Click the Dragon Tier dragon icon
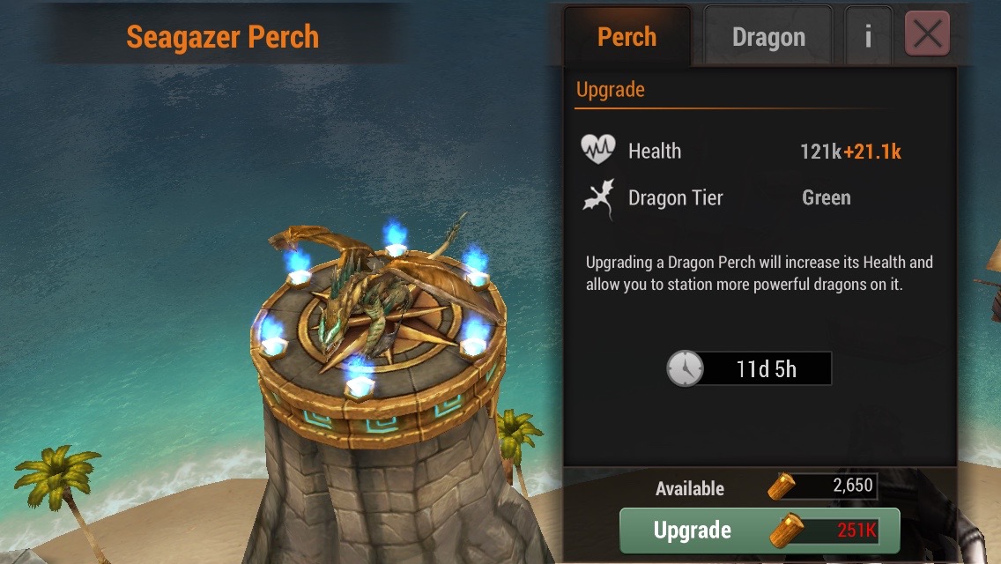 coord(598,197)
